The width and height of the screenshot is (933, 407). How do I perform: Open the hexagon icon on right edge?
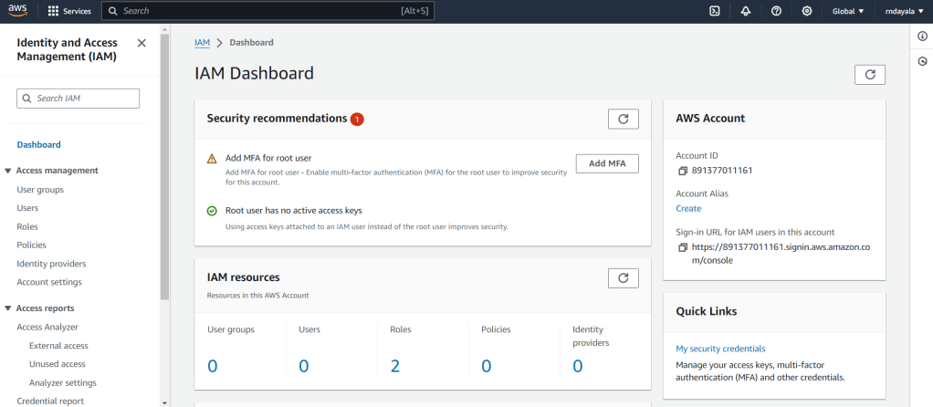922,61
